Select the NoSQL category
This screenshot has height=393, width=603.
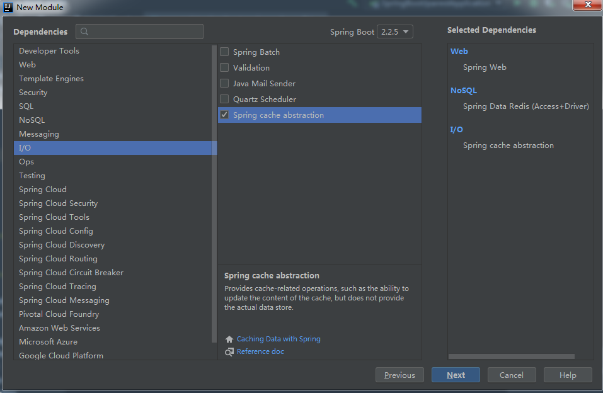32,120
